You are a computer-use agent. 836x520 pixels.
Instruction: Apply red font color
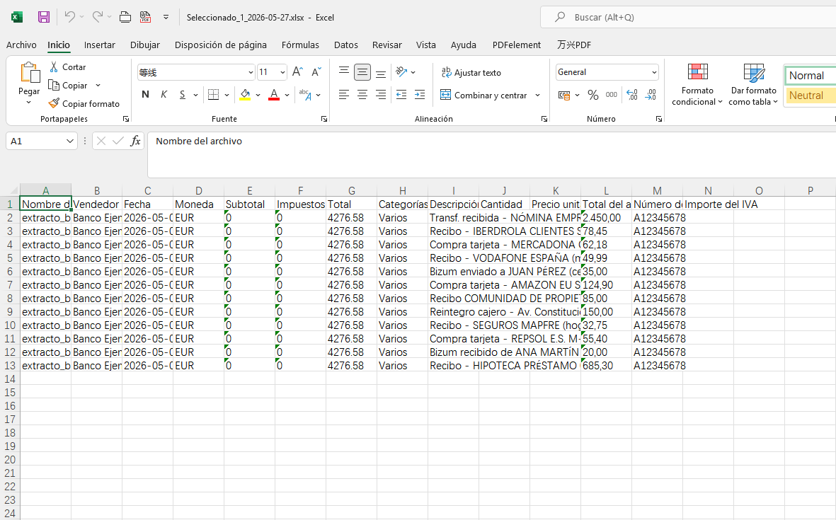point(274,95)
